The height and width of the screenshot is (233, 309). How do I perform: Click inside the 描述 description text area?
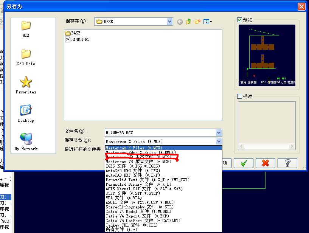pos(267,123)
